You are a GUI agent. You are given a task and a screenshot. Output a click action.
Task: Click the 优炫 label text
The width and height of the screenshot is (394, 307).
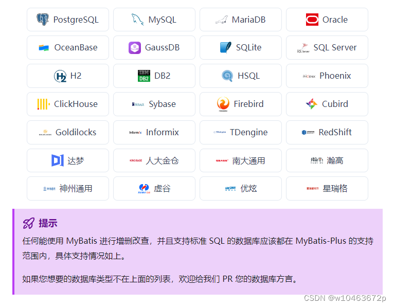point(249,188)
